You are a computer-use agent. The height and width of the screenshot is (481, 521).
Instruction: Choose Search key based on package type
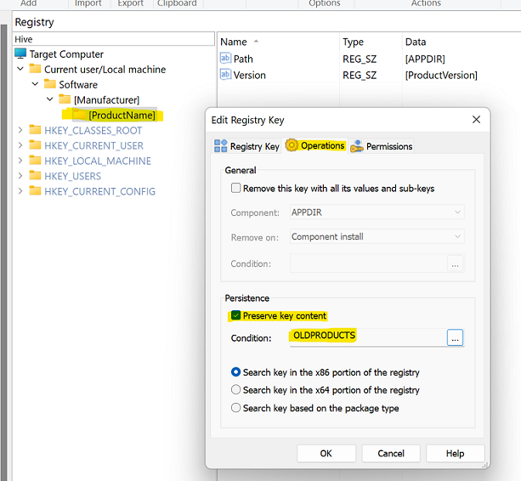(x=236, y=408)
